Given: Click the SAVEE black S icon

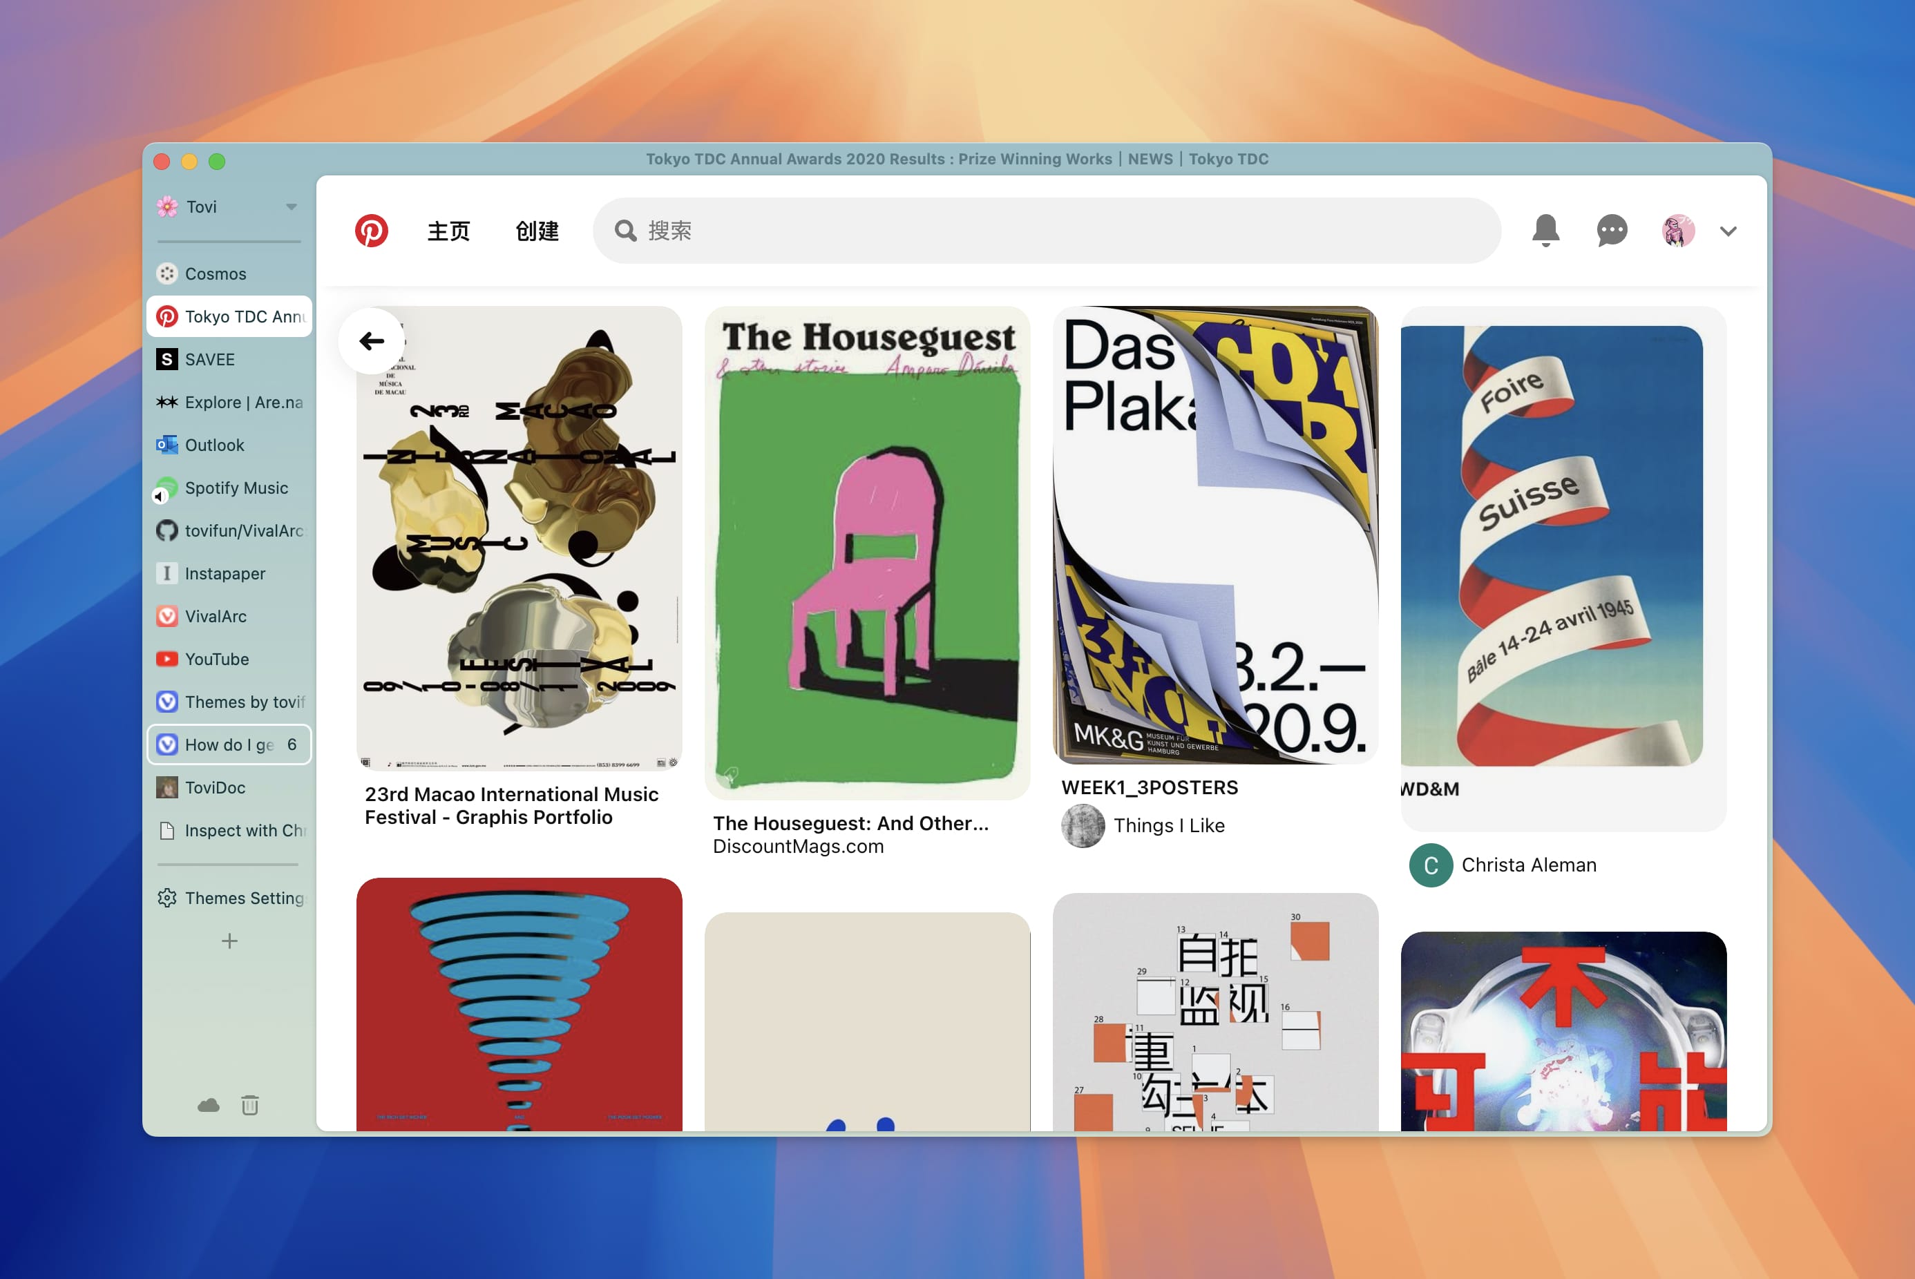Looking at the screenshot, I should coord(167,360).
